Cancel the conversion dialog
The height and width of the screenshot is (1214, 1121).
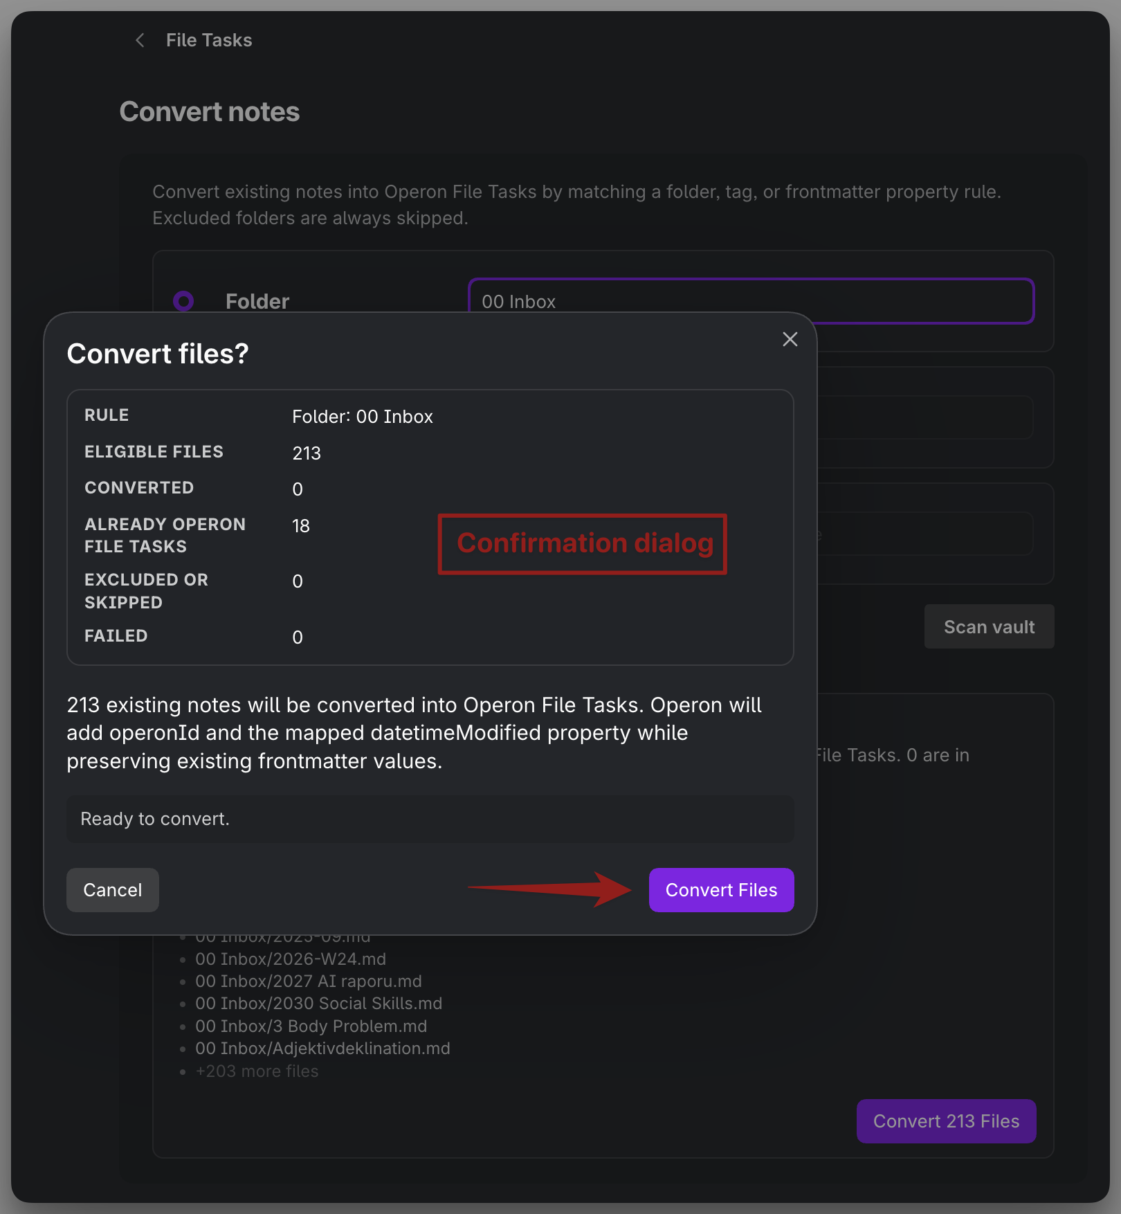click(113, 890)
